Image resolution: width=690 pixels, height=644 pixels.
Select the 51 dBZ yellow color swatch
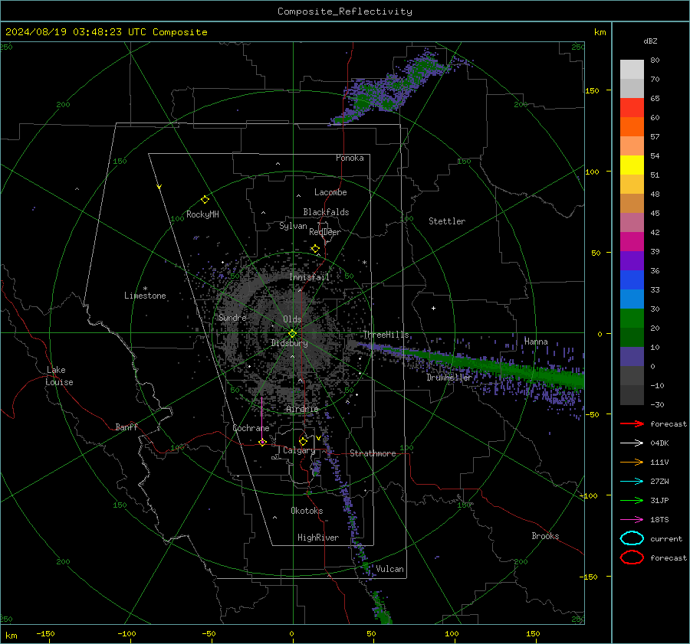coord(632,165)
